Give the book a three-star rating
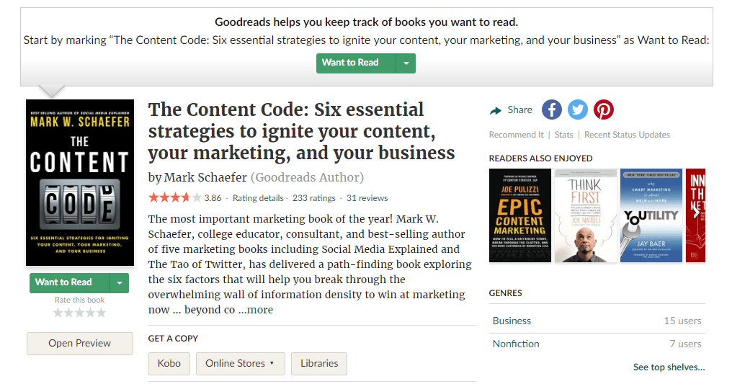 coord(80,313)
